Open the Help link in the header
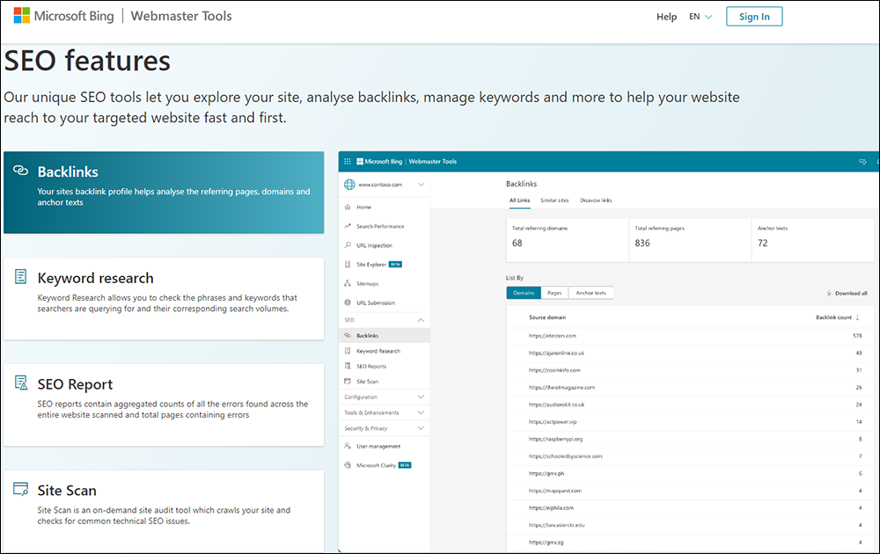Image resolution: width=880 pixels, height=554 pixels. [x=666, y=17]
